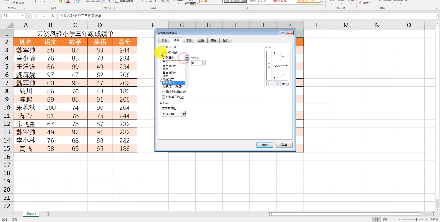Click the formula bar confirm checkmark
Viewport: 440px width, 222px height.
(44, 16)
